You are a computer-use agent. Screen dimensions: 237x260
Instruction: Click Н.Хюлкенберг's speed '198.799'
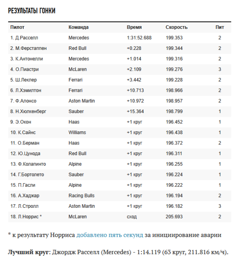pyautogui.click(x=174, y=112)
